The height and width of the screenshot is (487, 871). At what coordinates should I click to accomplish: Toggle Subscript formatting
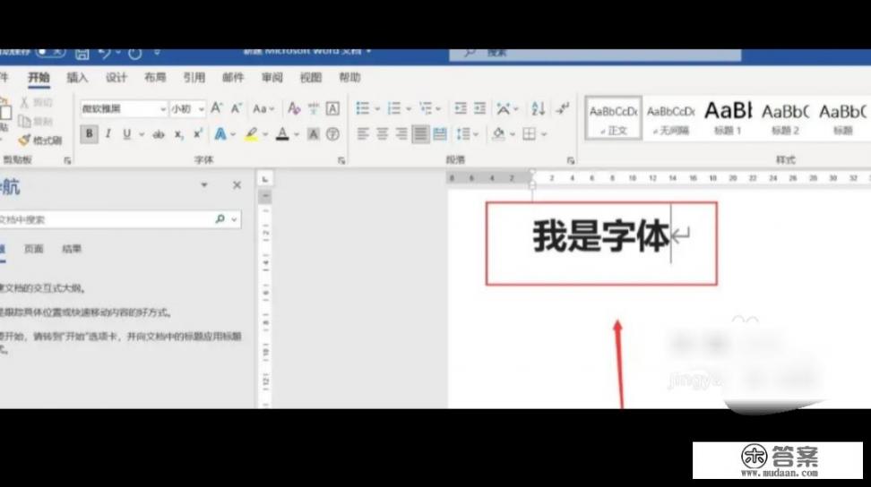(179, 135)
